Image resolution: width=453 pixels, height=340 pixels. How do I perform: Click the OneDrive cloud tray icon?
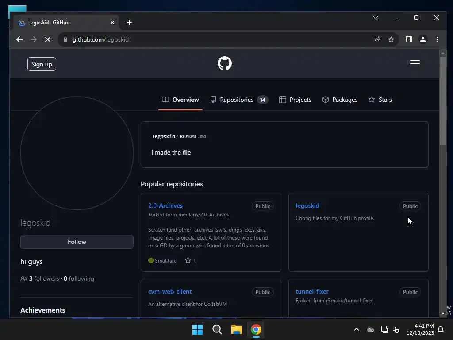coord(371,329)
